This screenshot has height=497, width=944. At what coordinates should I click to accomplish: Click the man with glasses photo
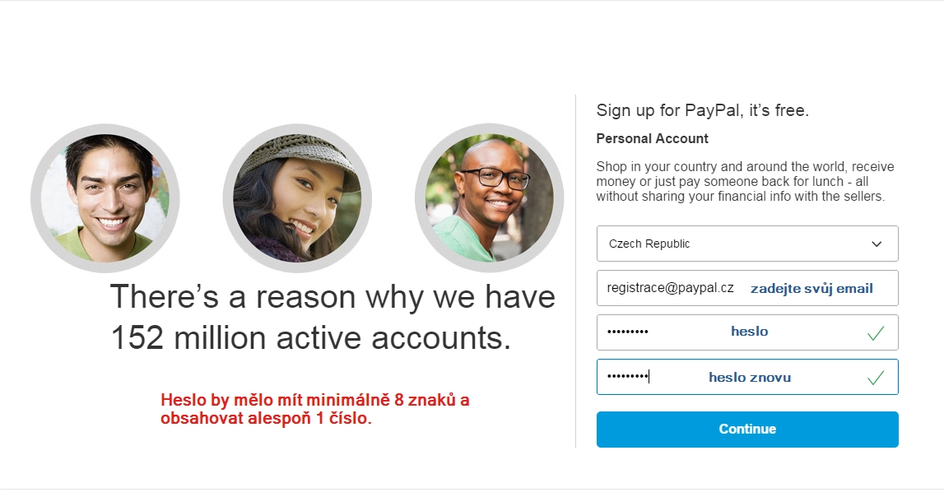tap(490, 198)
